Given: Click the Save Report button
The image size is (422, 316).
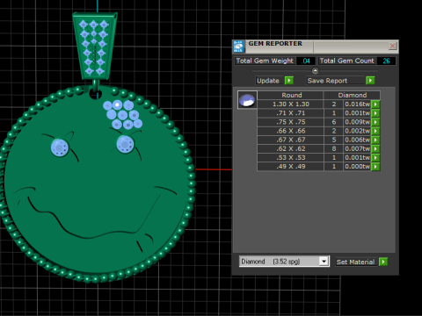Looking at the screenshot, I should (x=336, y=81).
